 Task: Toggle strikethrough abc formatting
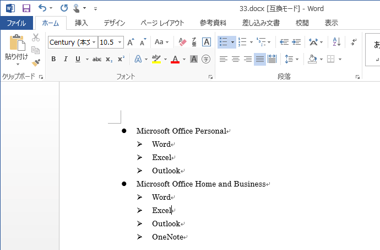point(97,59)
